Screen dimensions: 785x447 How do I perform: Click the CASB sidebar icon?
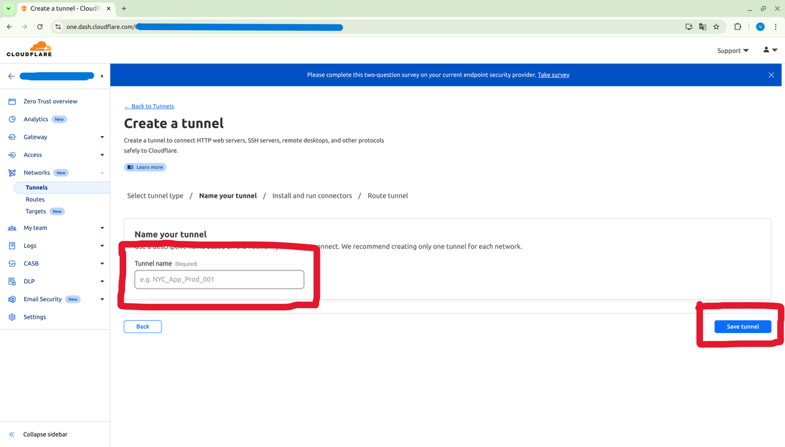click(x=12, y=264)
